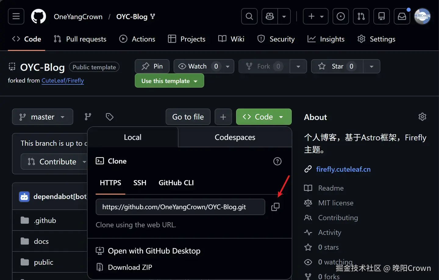Click the clone URL text field
The height and width of the screenshot is (280, 439).
click(180, 207)
